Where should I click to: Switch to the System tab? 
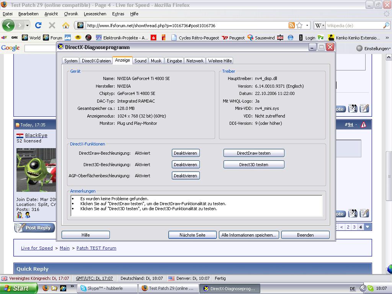pyautogui.click(x=71, y=61)
